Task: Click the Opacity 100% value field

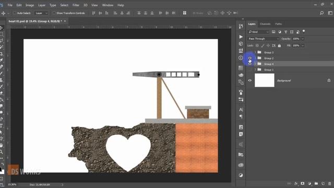Action: [x=296, y=39]
